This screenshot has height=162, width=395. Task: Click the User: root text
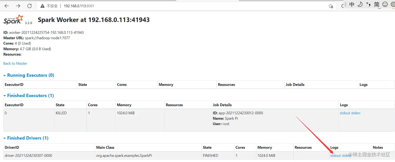click(221, 124)
